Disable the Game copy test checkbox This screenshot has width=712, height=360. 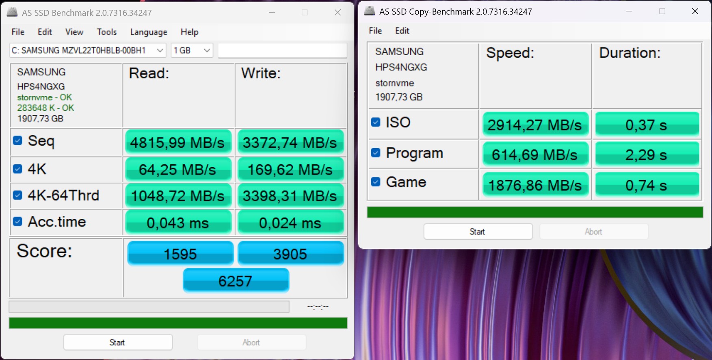376,182
